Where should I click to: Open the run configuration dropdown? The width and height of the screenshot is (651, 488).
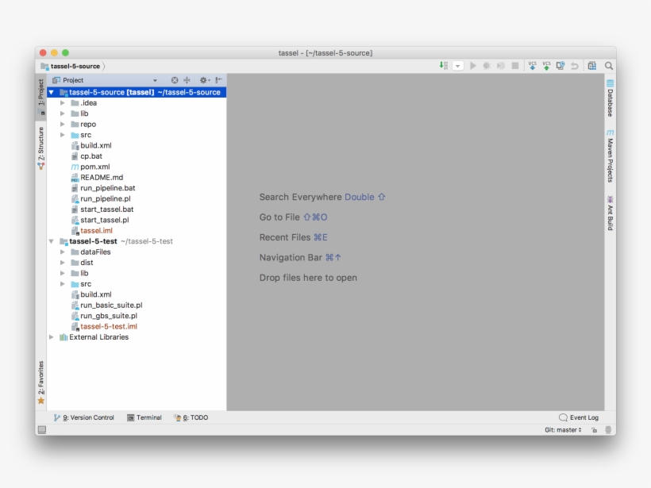(458, 66)
